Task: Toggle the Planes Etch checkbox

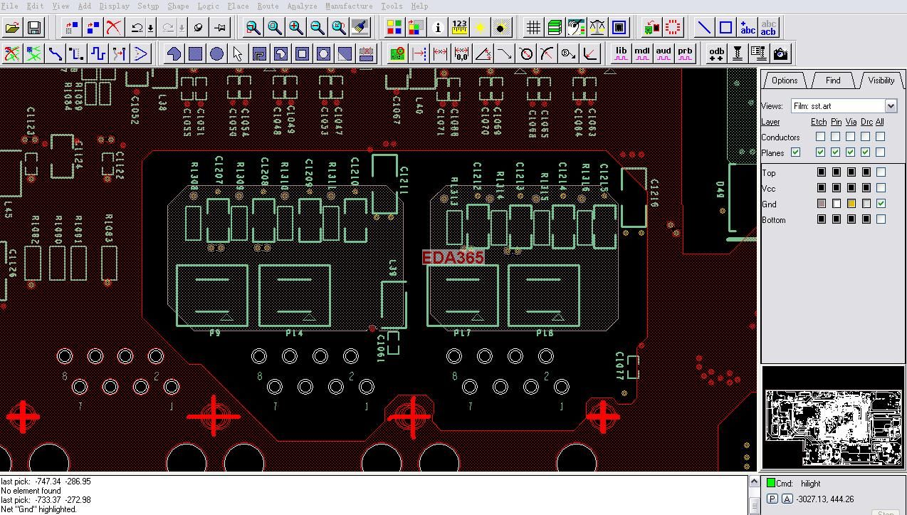Action: coord(821,152)
